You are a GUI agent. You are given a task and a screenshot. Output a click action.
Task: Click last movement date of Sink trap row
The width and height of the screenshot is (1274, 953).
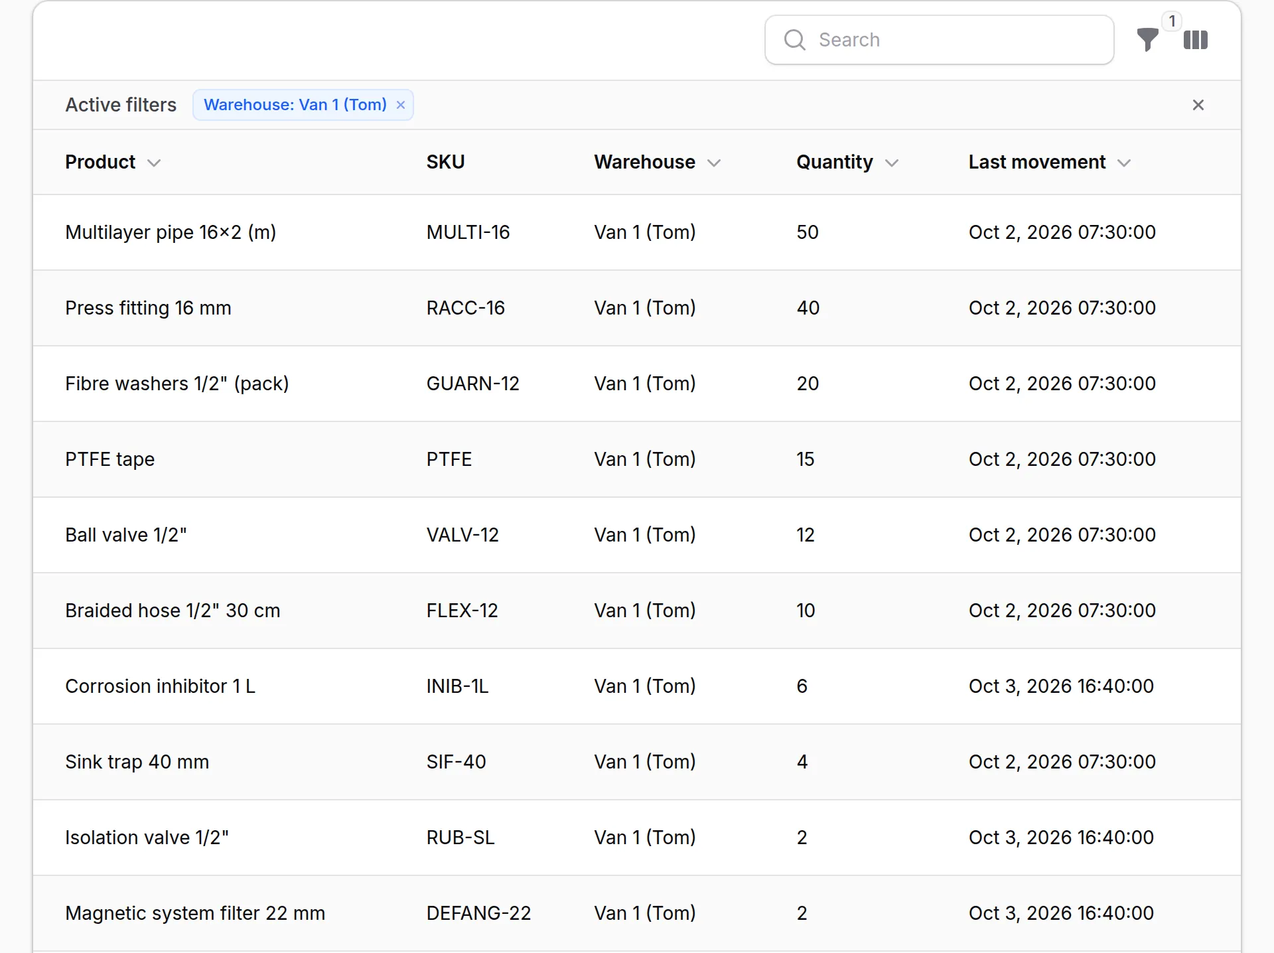point(1062,762)
